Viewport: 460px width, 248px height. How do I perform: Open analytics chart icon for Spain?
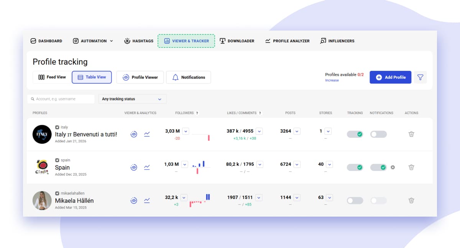tap(147, 167)
